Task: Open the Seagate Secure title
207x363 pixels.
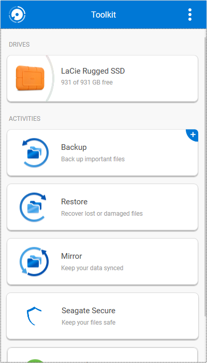Action: 88,311
